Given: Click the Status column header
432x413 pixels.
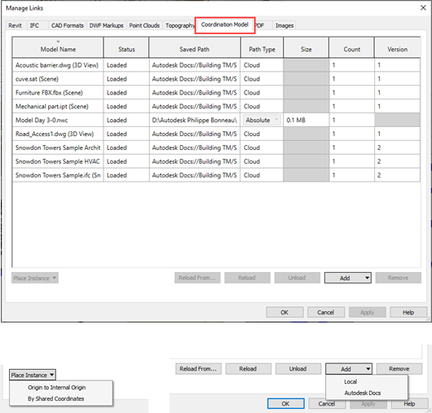Looking at the screenshot, I should [126, 47].
